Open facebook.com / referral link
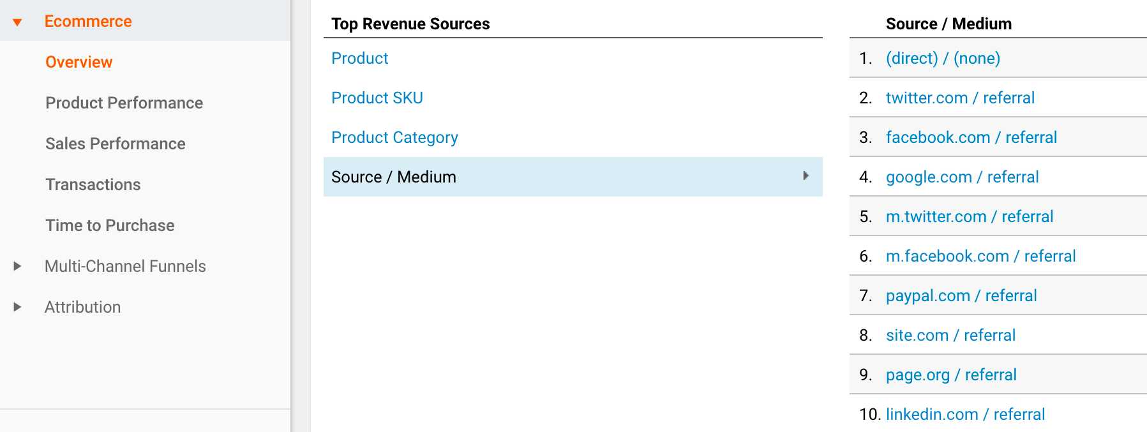This screenshot has width=1147, height=432. 971,137
